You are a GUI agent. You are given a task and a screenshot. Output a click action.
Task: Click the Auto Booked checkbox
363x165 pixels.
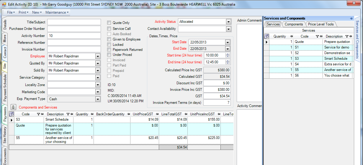coord(109,34)
